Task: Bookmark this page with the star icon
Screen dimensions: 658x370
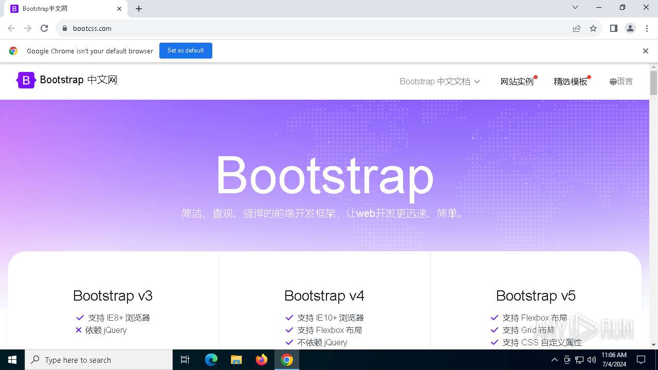Action: [593, 28]
